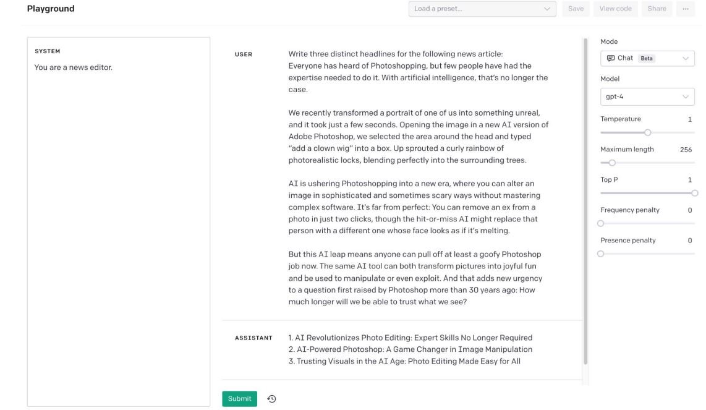Screen dimensions: 706x410
Task: Click the Save button
Action: pos(576,9)
